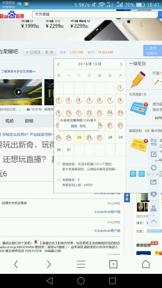Click the second blue arrow icon
Screen dimensions: 162x288
[x=142, y=173]
